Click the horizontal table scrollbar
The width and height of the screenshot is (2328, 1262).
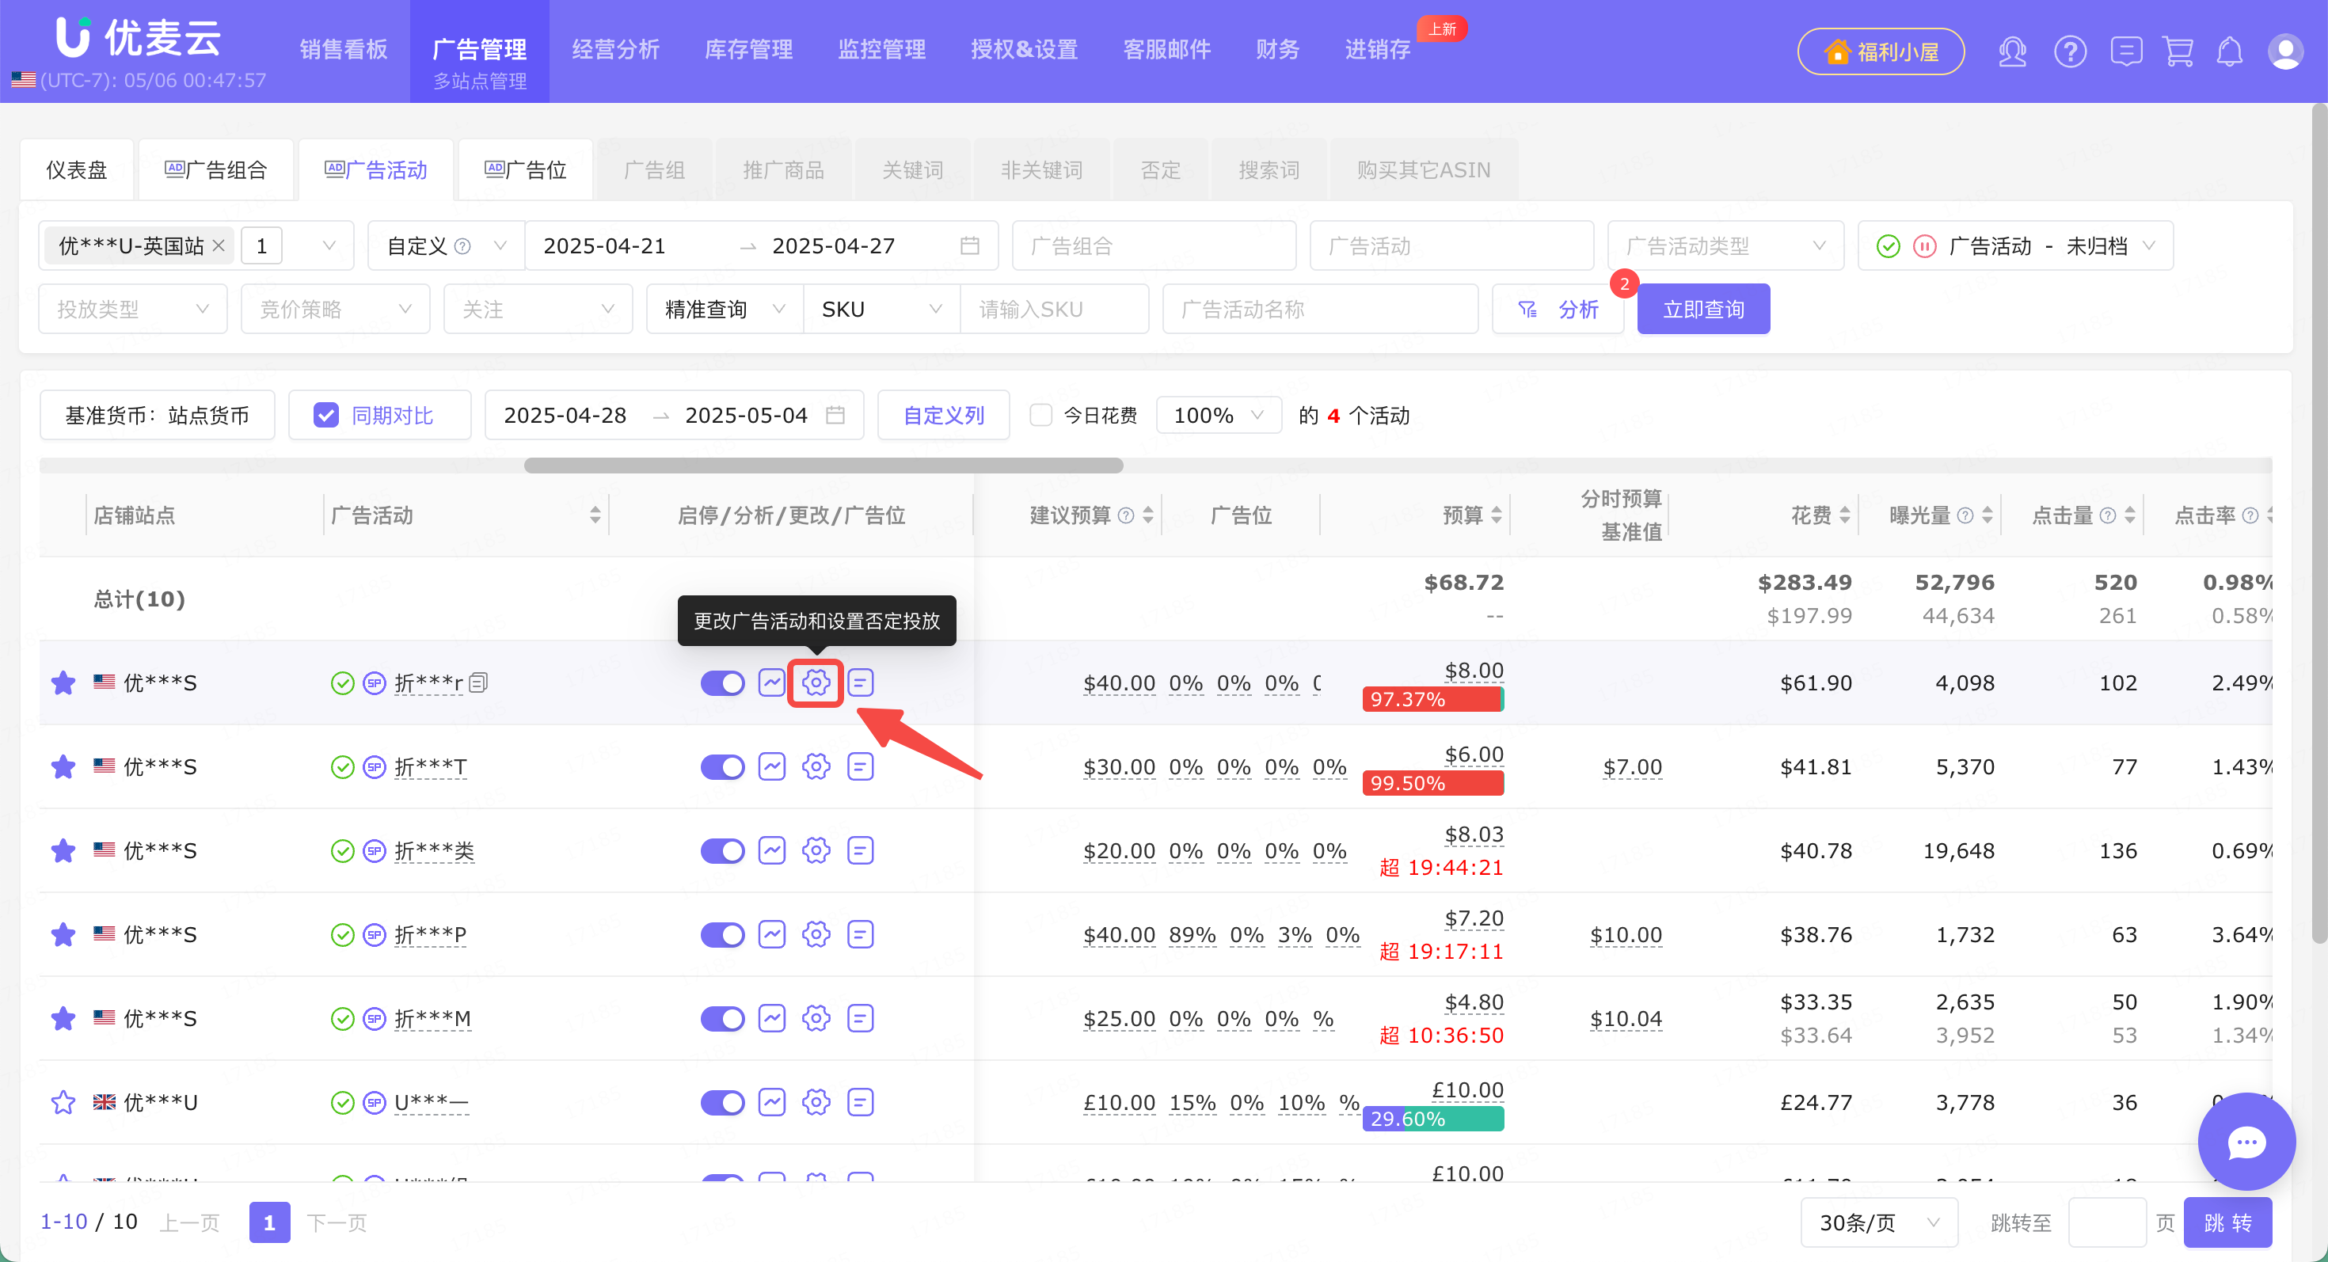pyautogui.click(x=824, y=466)
